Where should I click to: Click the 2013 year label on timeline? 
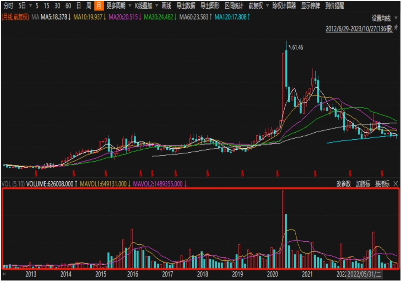31,274
